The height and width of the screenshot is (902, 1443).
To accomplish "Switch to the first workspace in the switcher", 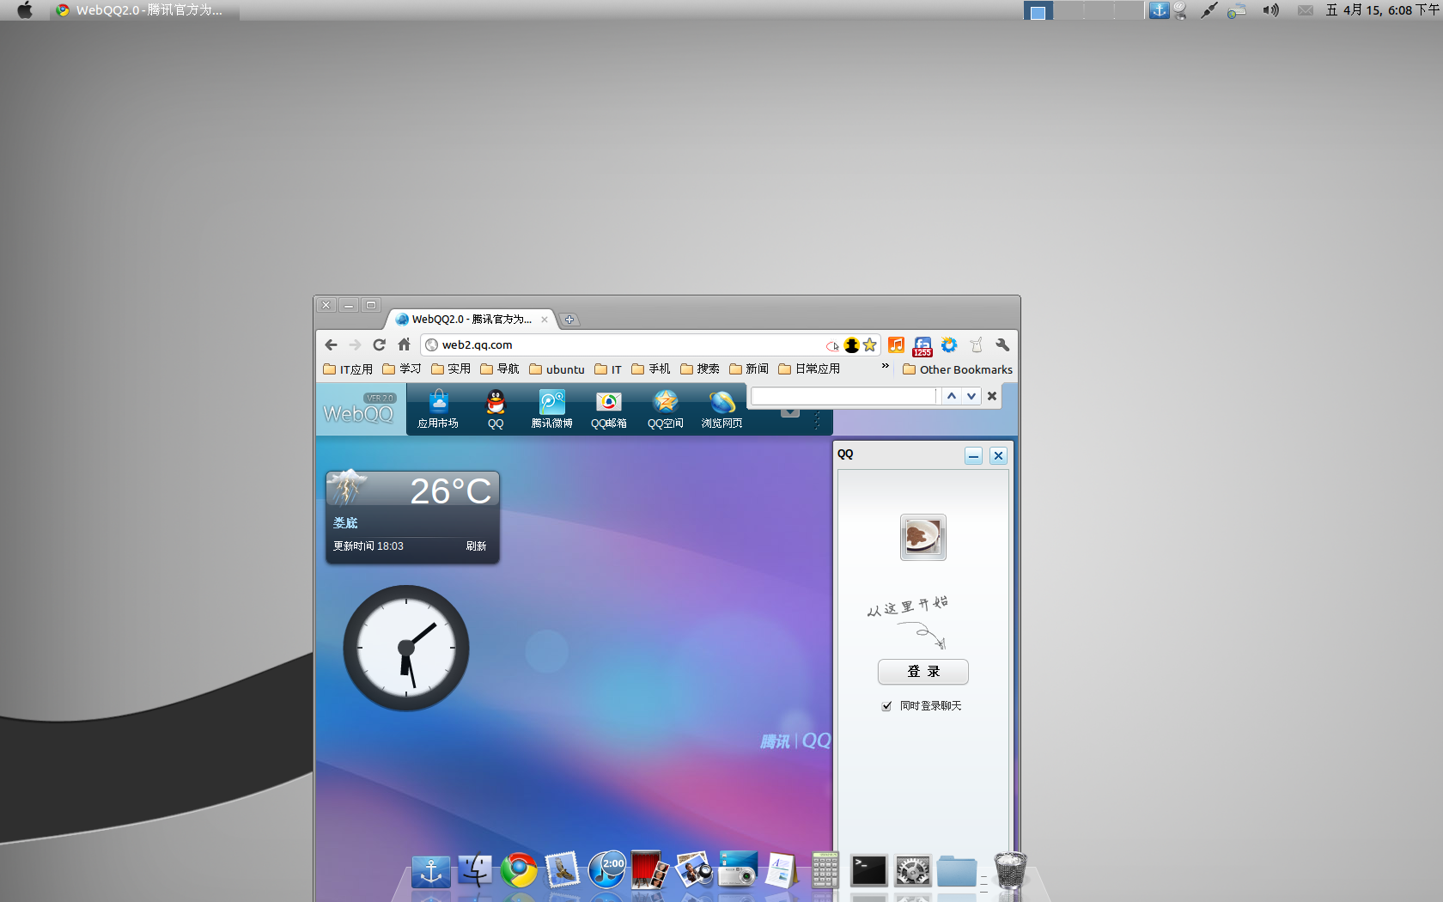I will tap(1038, 10).
